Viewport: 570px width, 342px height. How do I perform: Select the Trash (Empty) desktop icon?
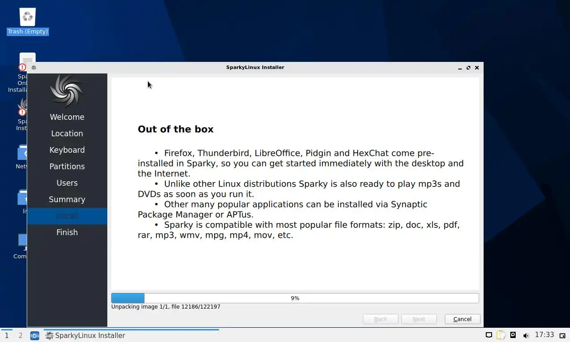(x=28, y=21)
